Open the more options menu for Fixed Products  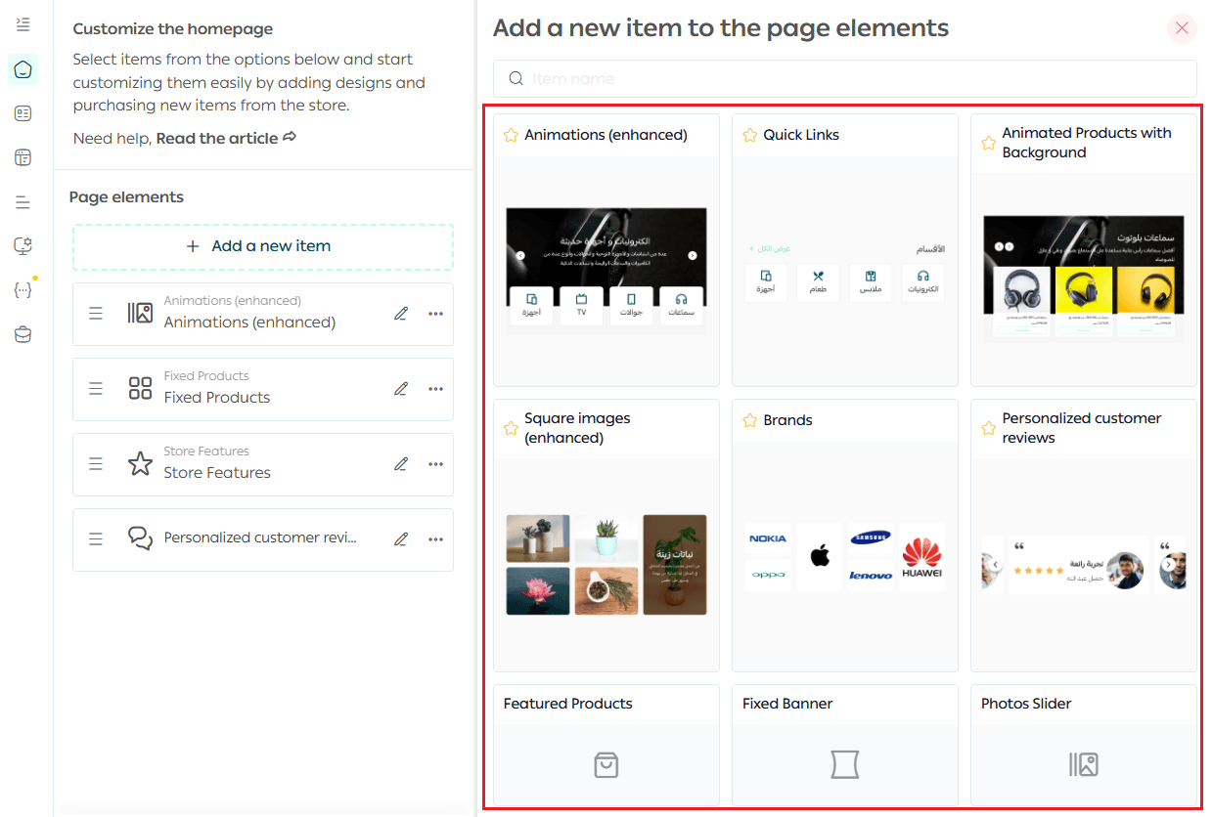click(x=435, y=389)
